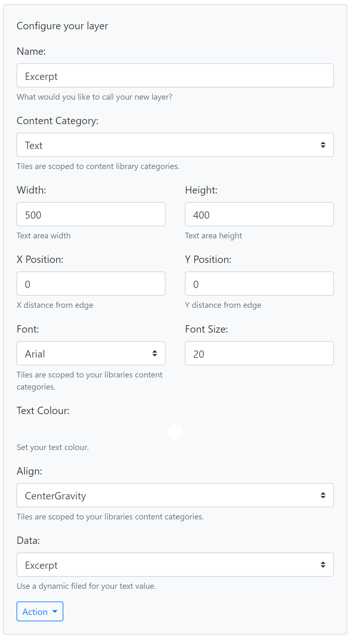Screen dimensions: 352x641
Task: Click the "Content Category:" label
Action: coord(58,121)
